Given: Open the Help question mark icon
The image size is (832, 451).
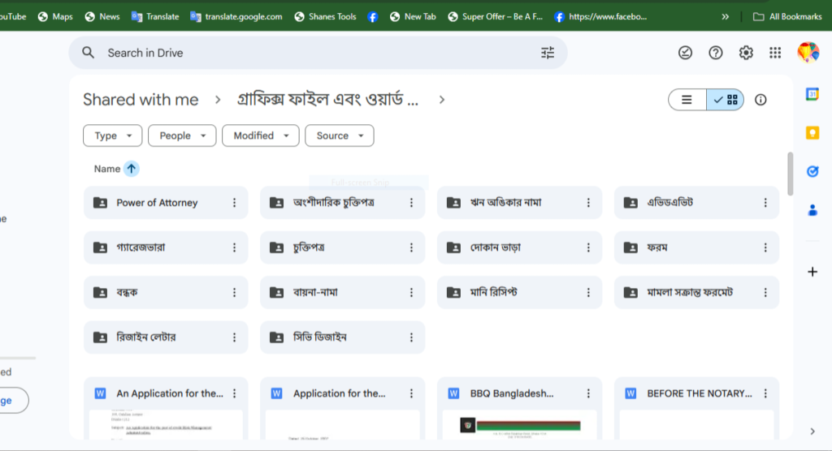Looking at the screenshot, I should pyautogui.click(x=715, y=53).
